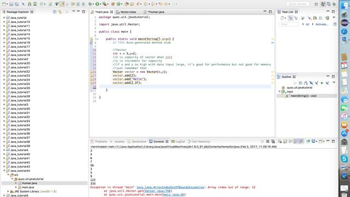Select the main.java editor tab
This screenshot has height=197, width=350.
(102, 12)
